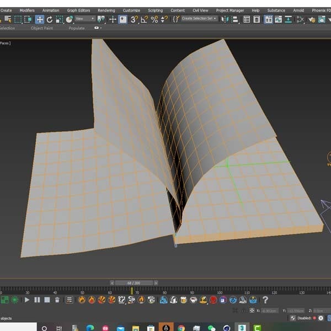Apply the coffee cup liquid preset
Viewport: 331px width, 331px height.
194,300
